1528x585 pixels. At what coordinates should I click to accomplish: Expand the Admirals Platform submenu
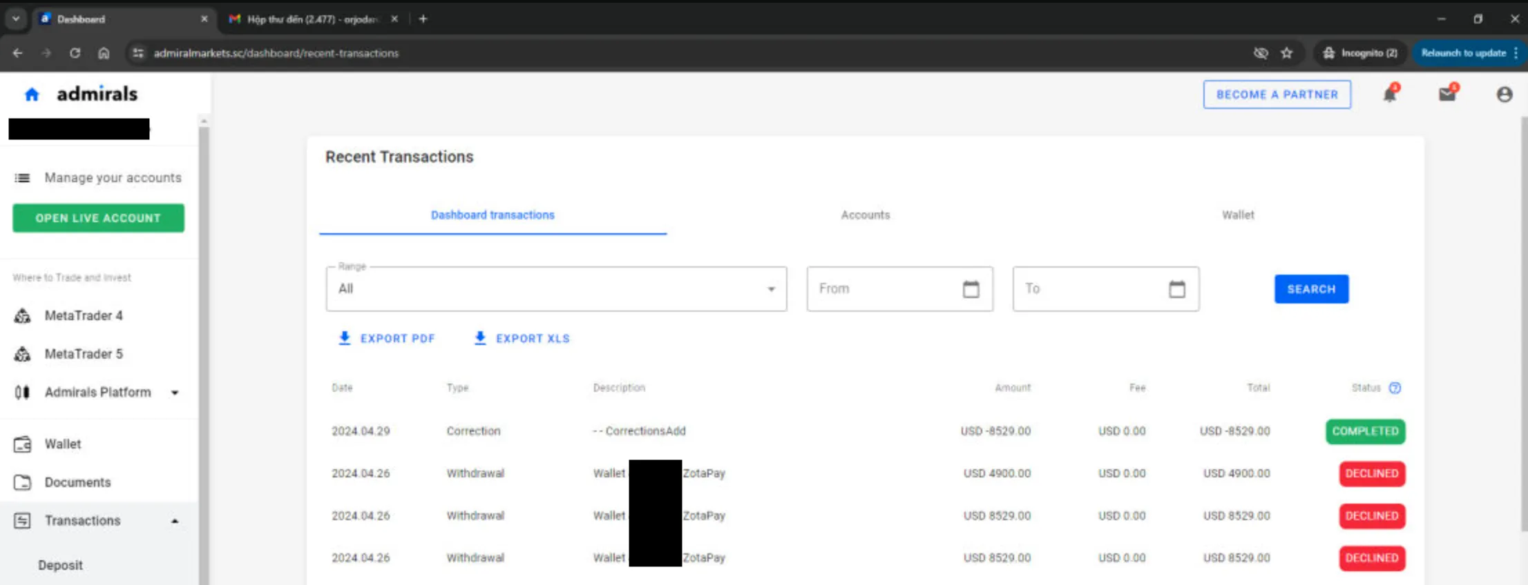[175, 393]
